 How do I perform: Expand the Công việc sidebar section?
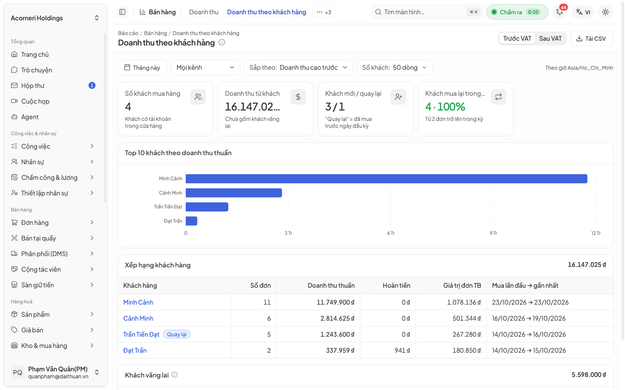coord(53,146)
